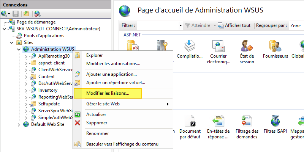Choose Modifier les liaisons from context menu
304x152 pixels.
pos(108,93)
